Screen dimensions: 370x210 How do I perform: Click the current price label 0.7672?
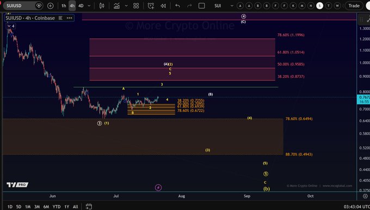(363, 97)
